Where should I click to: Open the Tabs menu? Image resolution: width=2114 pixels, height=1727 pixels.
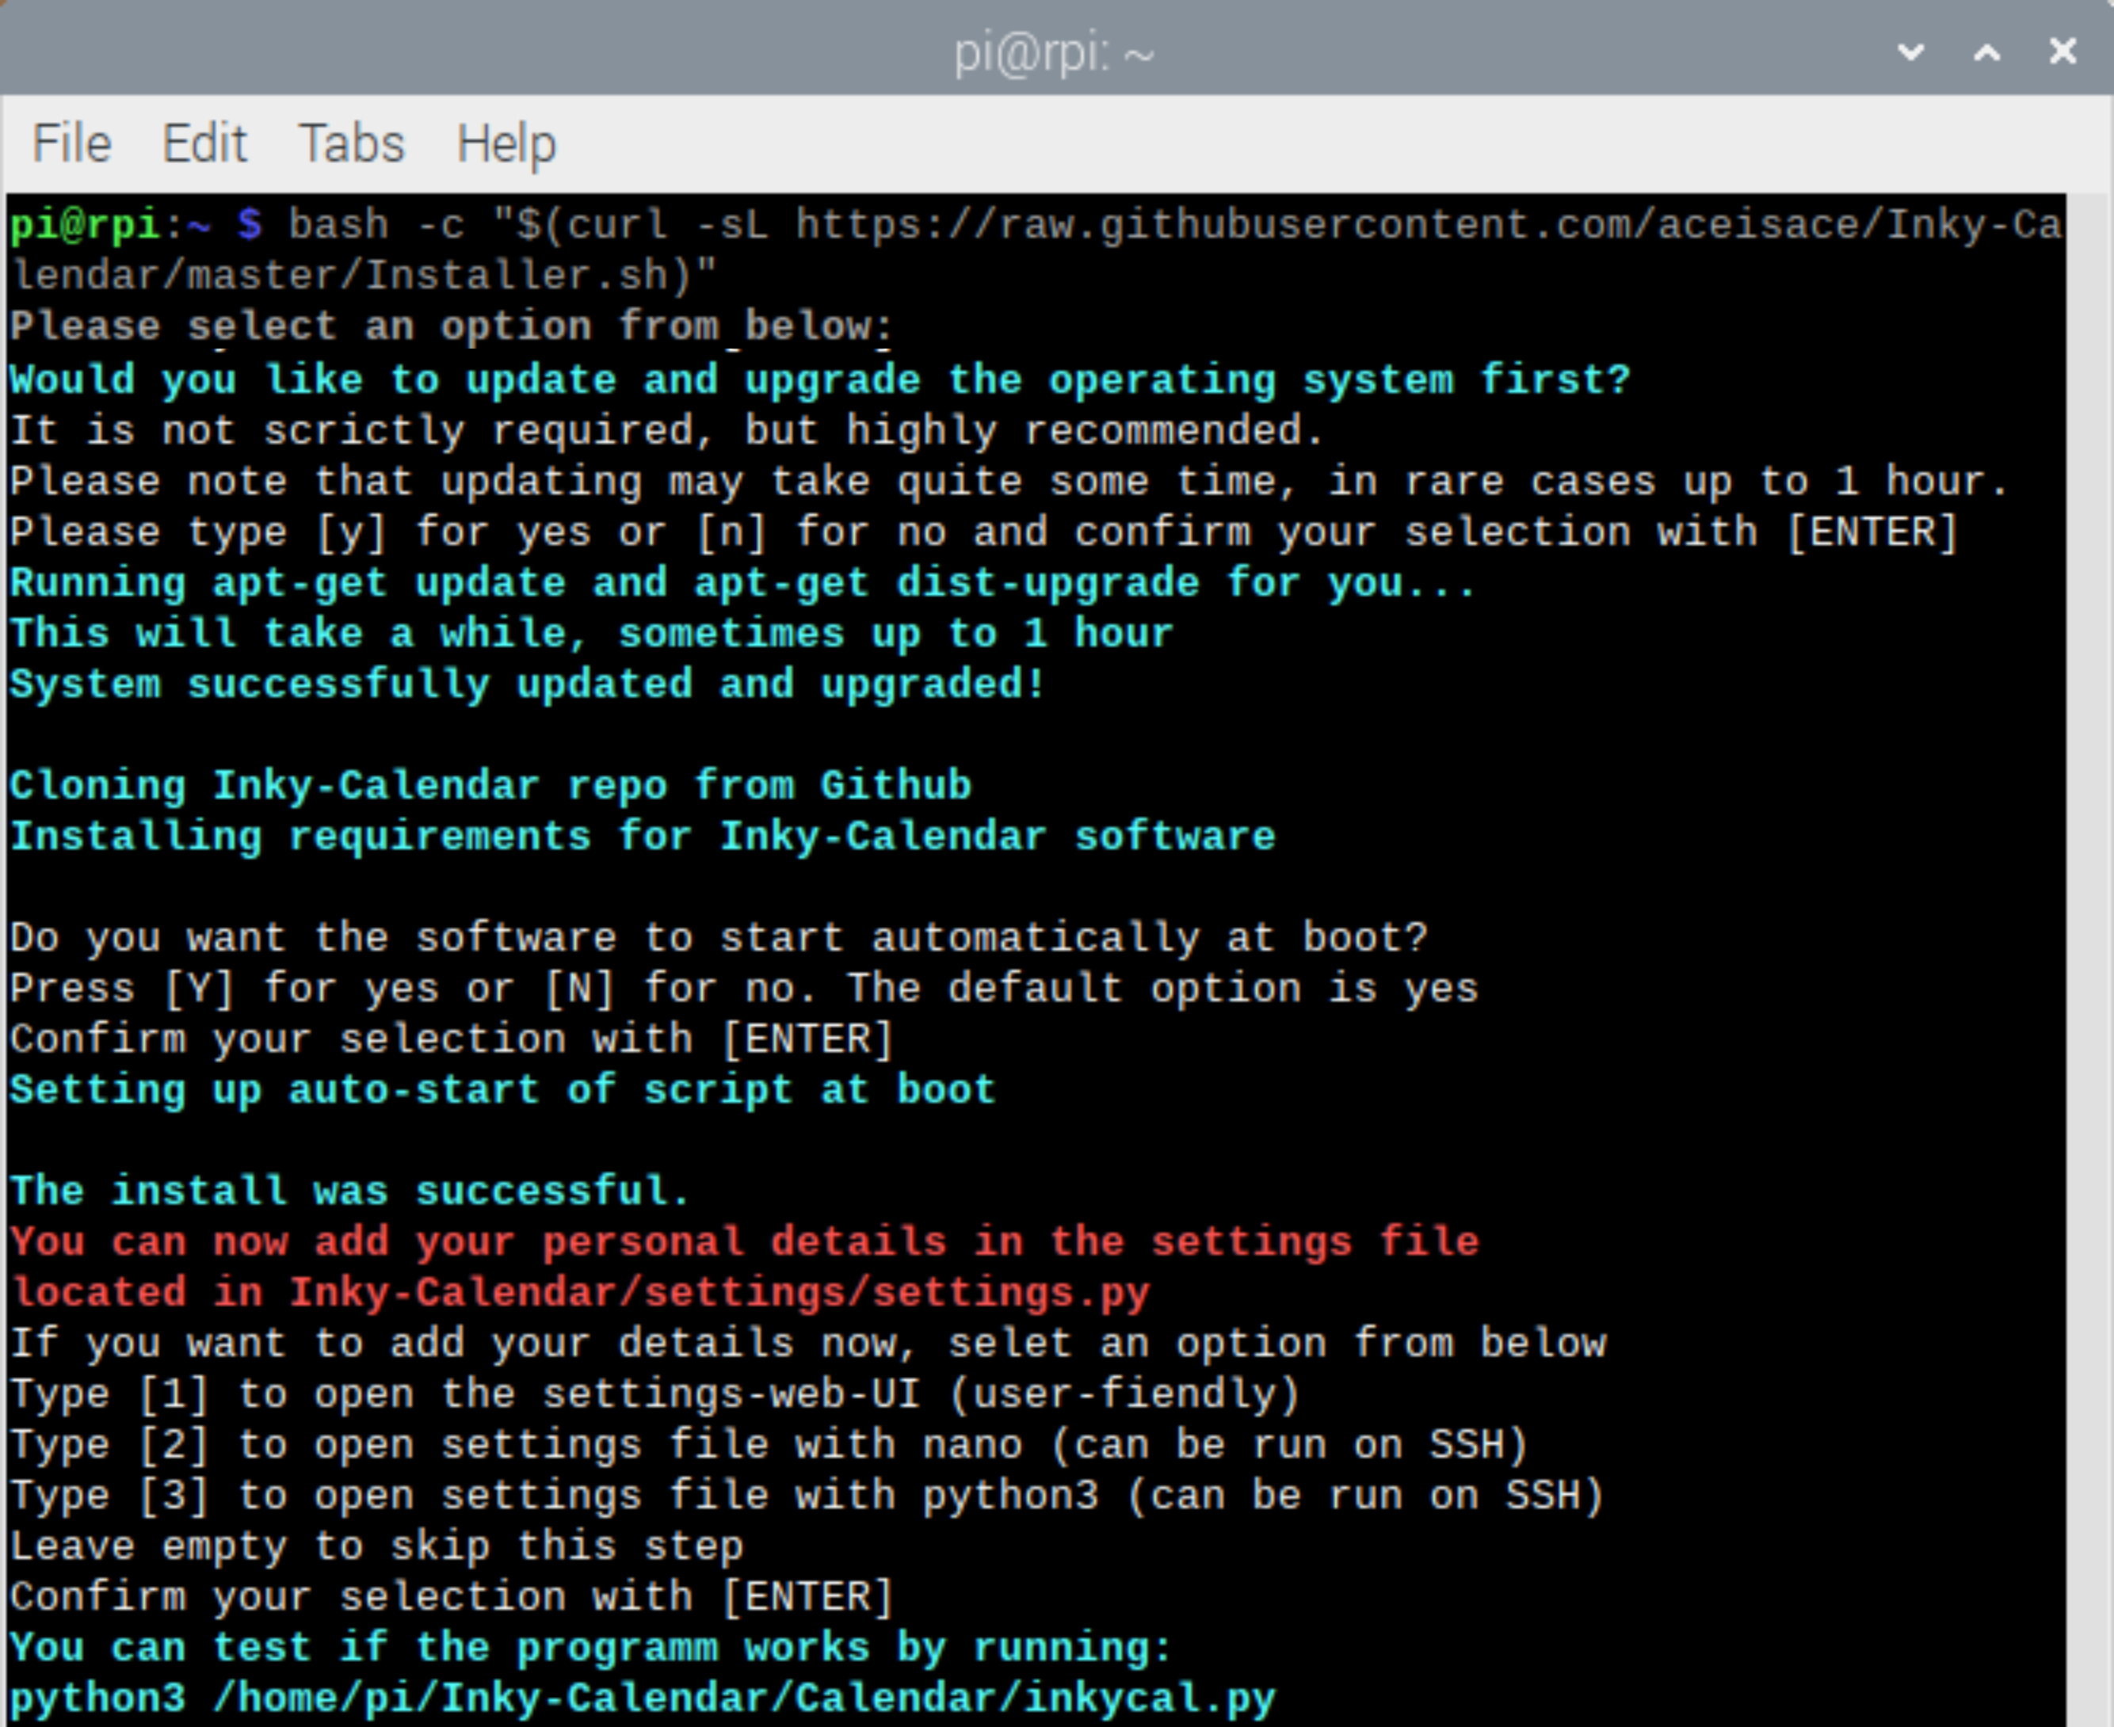coord(351,143)
